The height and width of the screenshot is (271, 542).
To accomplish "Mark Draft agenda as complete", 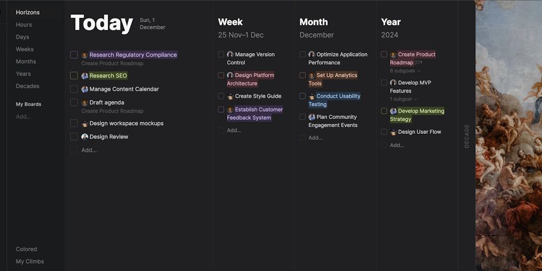I will [74, 103].
